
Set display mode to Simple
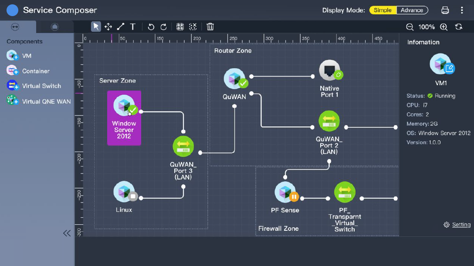pos(383,10)
